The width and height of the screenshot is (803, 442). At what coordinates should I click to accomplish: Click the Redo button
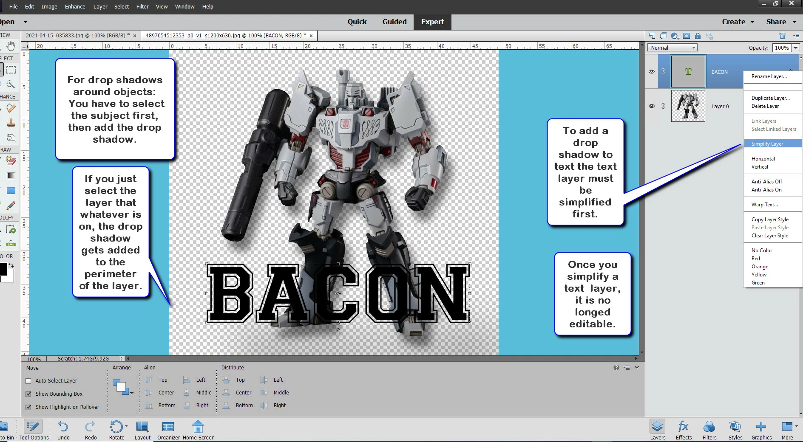(91, 430)
